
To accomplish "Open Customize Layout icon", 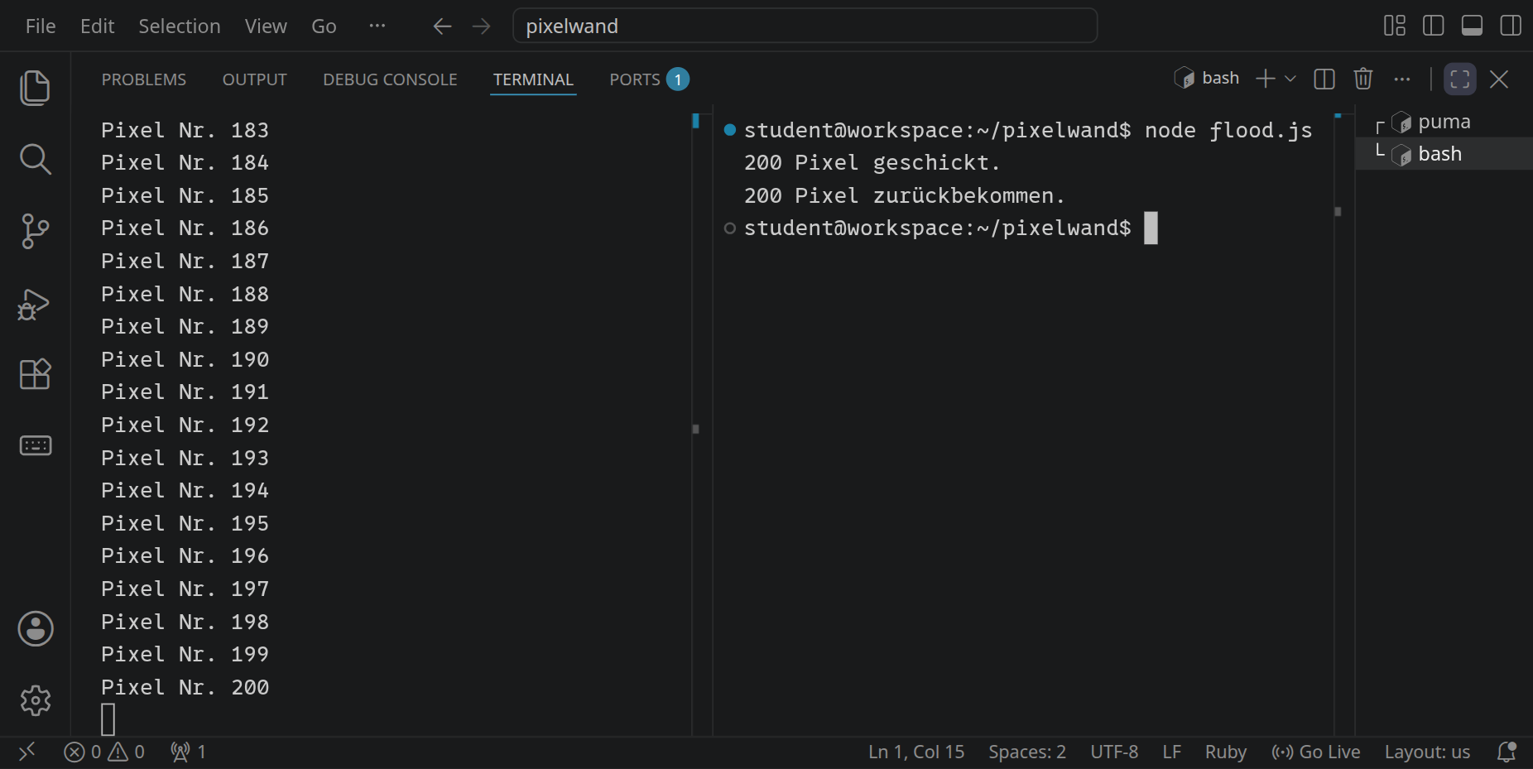I will click(x=1395, y=26).
